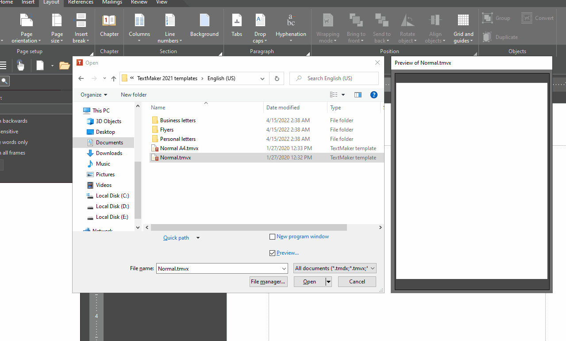566x341 pixels.
Task: Click the Drop caps icon
Action: tap(260, 21)
